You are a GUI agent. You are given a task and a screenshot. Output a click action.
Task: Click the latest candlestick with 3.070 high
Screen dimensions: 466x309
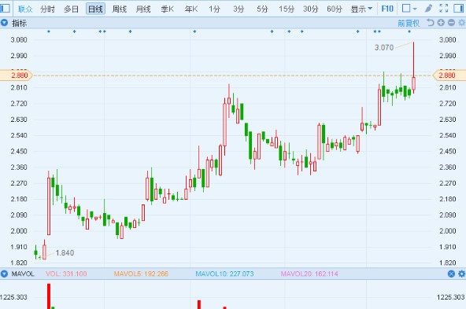413,68
